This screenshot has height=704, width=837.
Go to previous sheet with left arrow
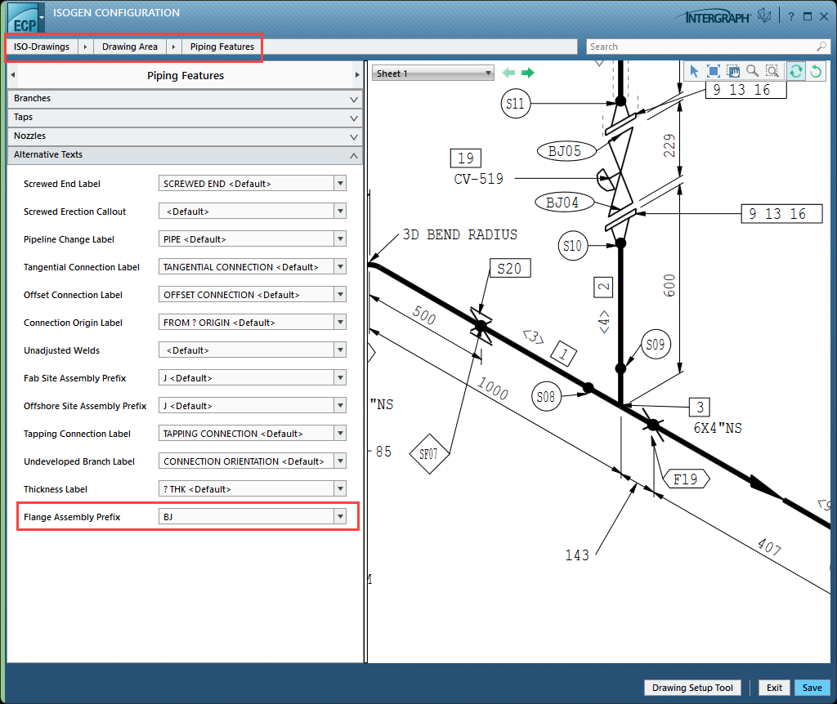pyautogui.click(x=508, y=73)
